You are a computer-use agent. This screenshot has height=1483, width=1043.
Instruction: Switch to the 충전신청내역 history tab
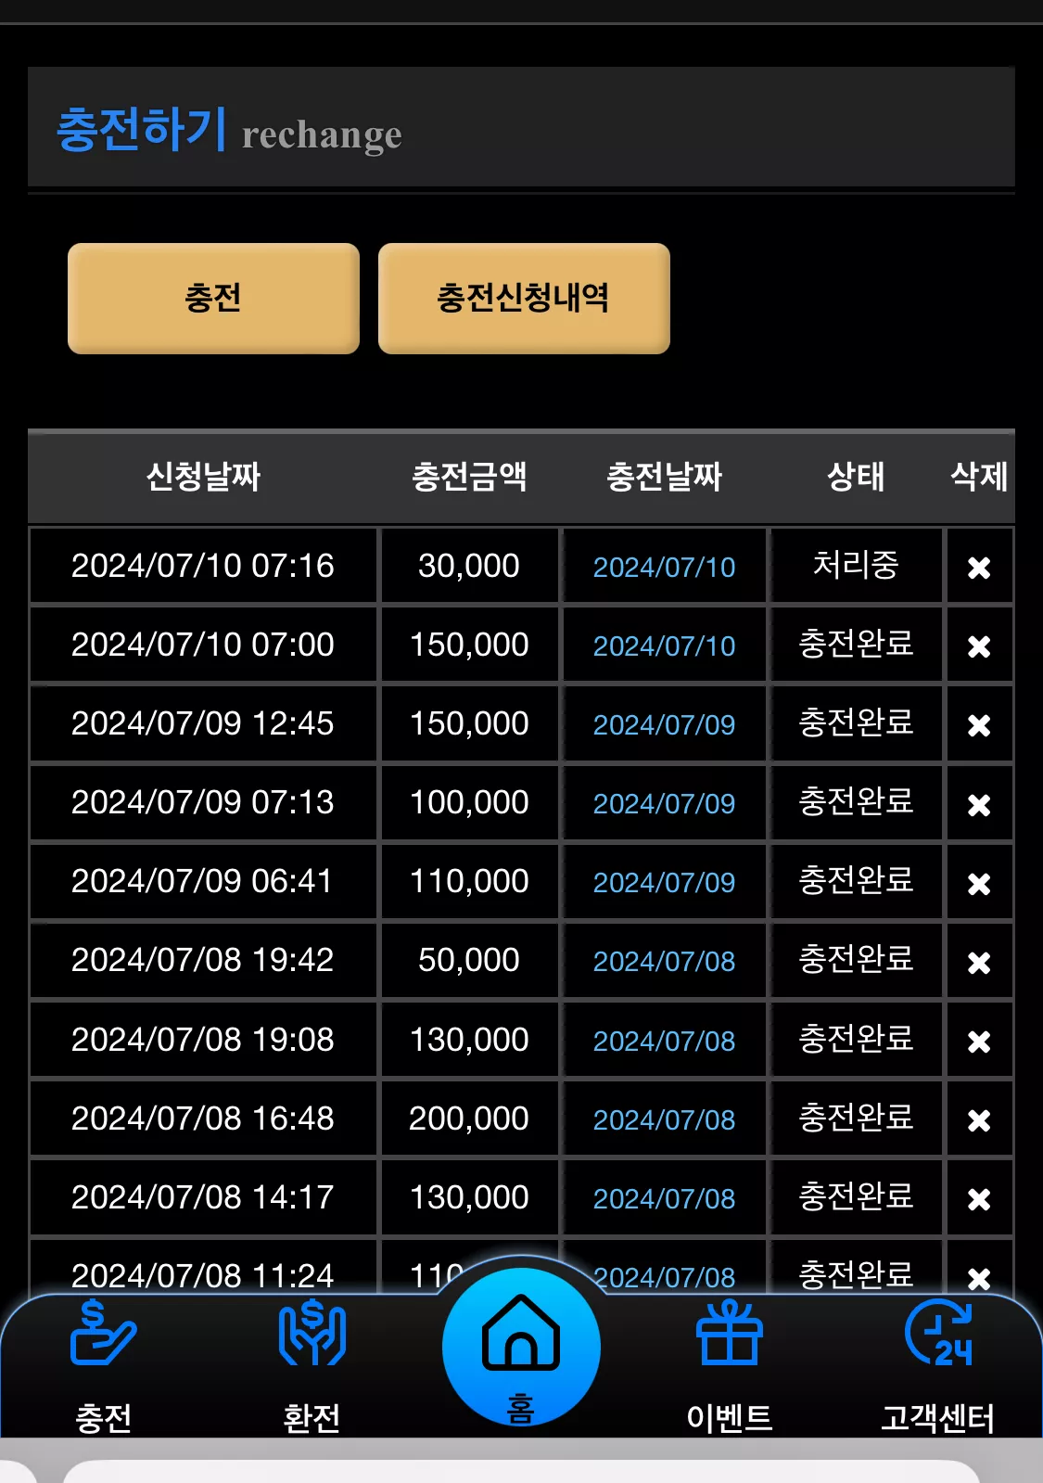tap(524, 298)
